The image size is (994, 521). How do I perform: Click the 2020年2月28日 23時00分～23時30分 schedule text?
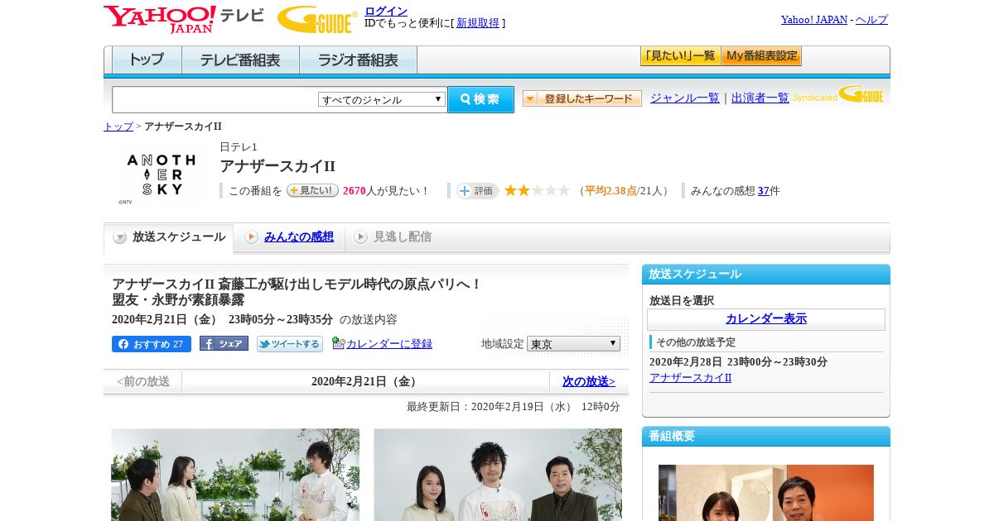coord(739,362)
